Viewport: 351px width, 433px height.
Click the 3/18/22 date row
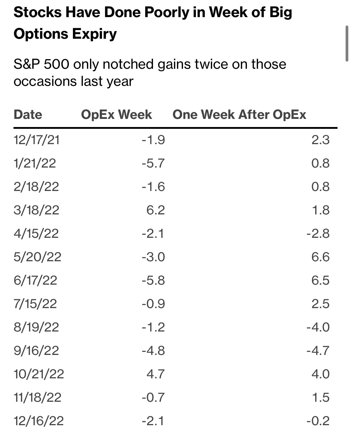(36, 210)
